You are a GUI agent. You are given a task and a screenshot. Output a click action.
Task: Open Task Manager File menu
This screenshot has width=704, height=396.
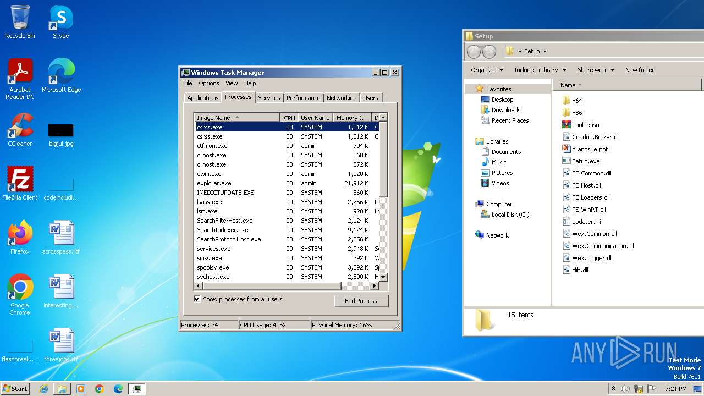(188, 83)
